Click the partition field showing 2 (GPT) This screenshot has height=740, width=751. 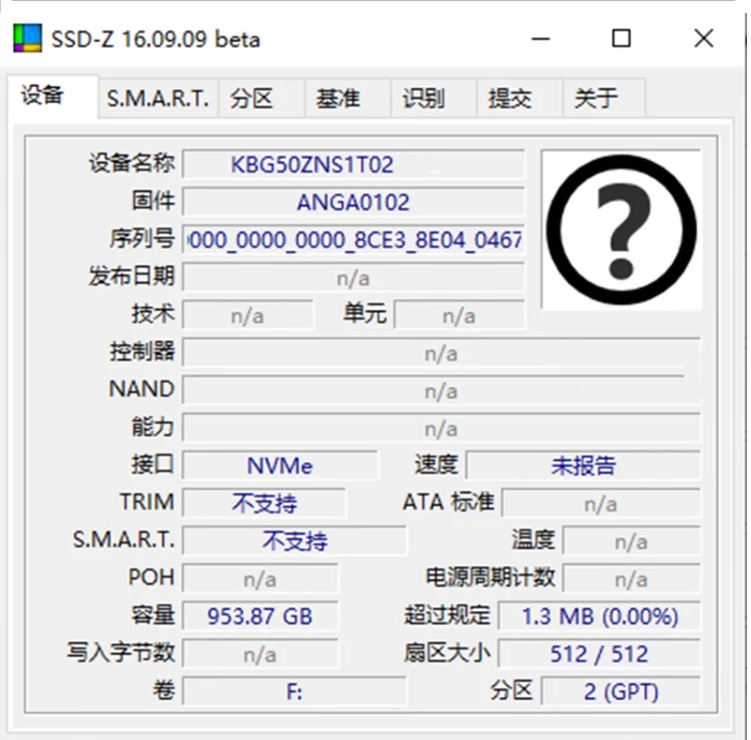tap(620, 691)
